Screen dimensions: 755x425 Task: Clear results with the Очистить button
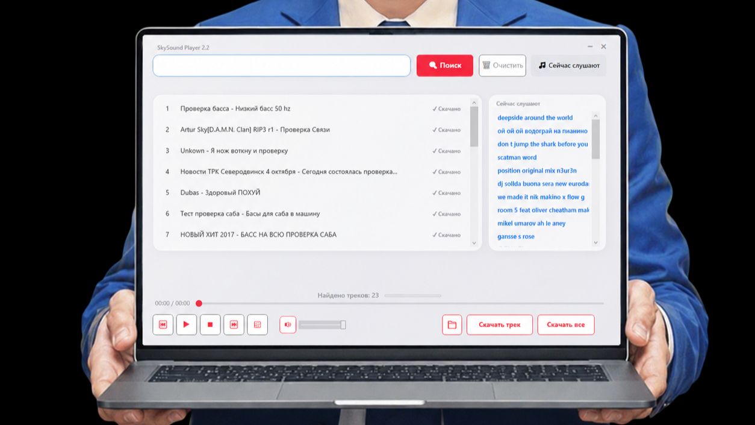coord(502,66)
